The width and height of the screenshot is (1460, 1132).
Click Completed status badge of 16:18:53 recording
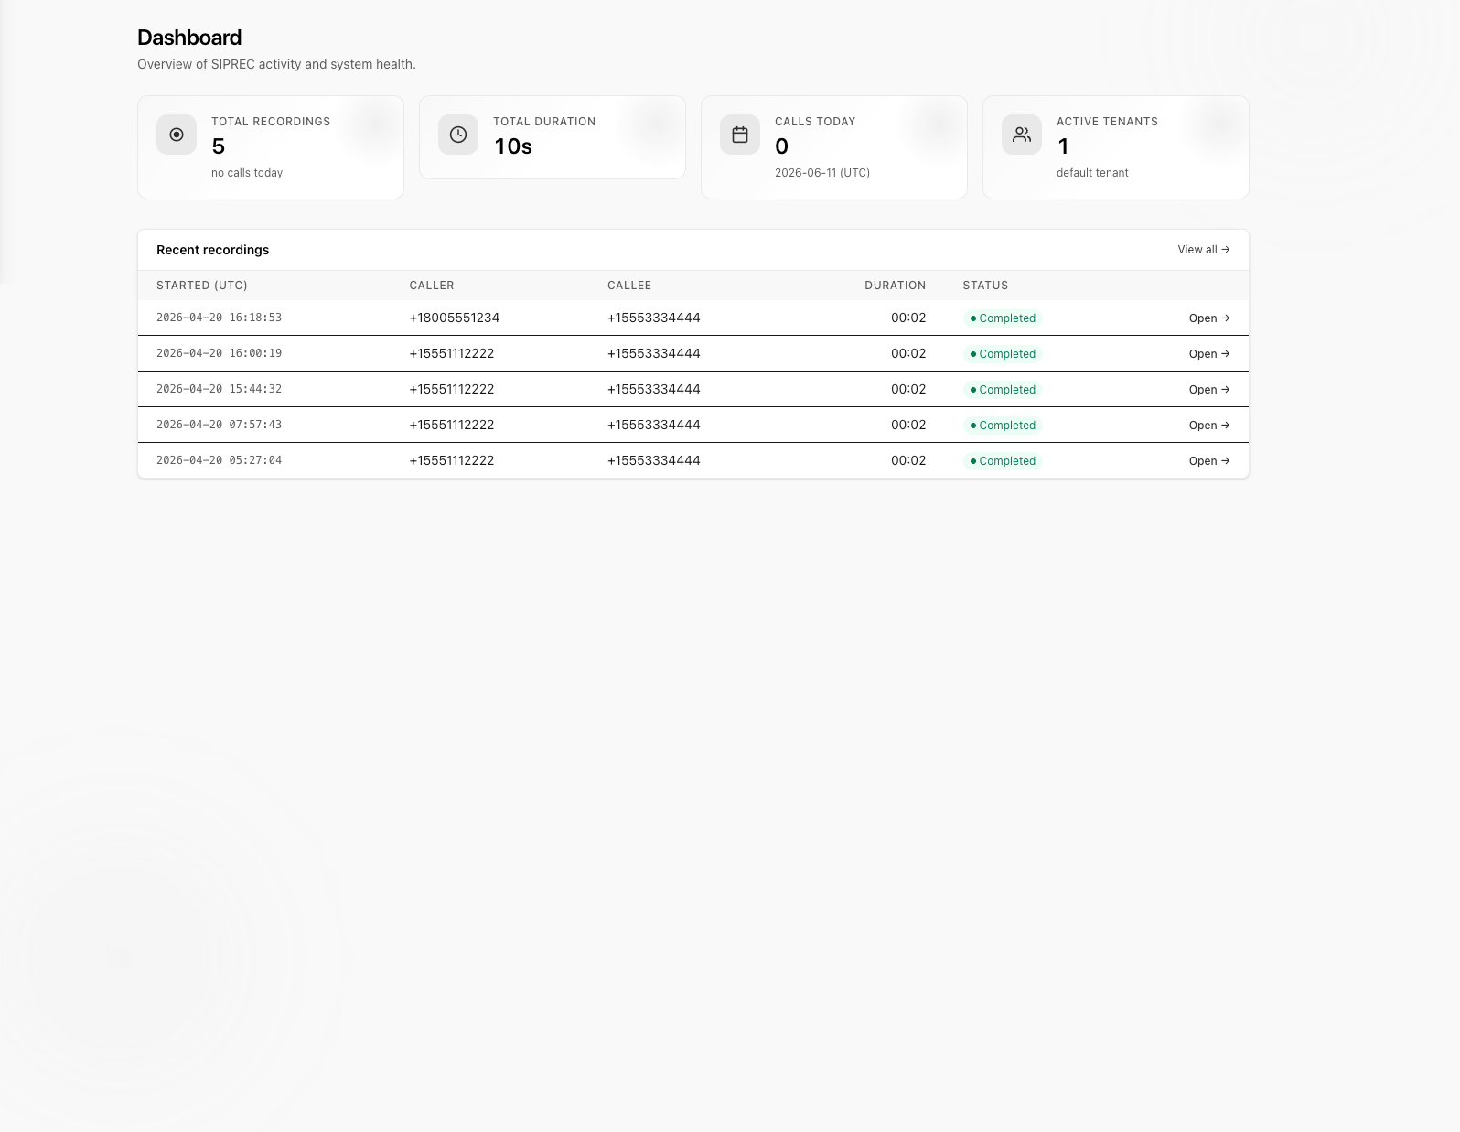coord(1003,318)
